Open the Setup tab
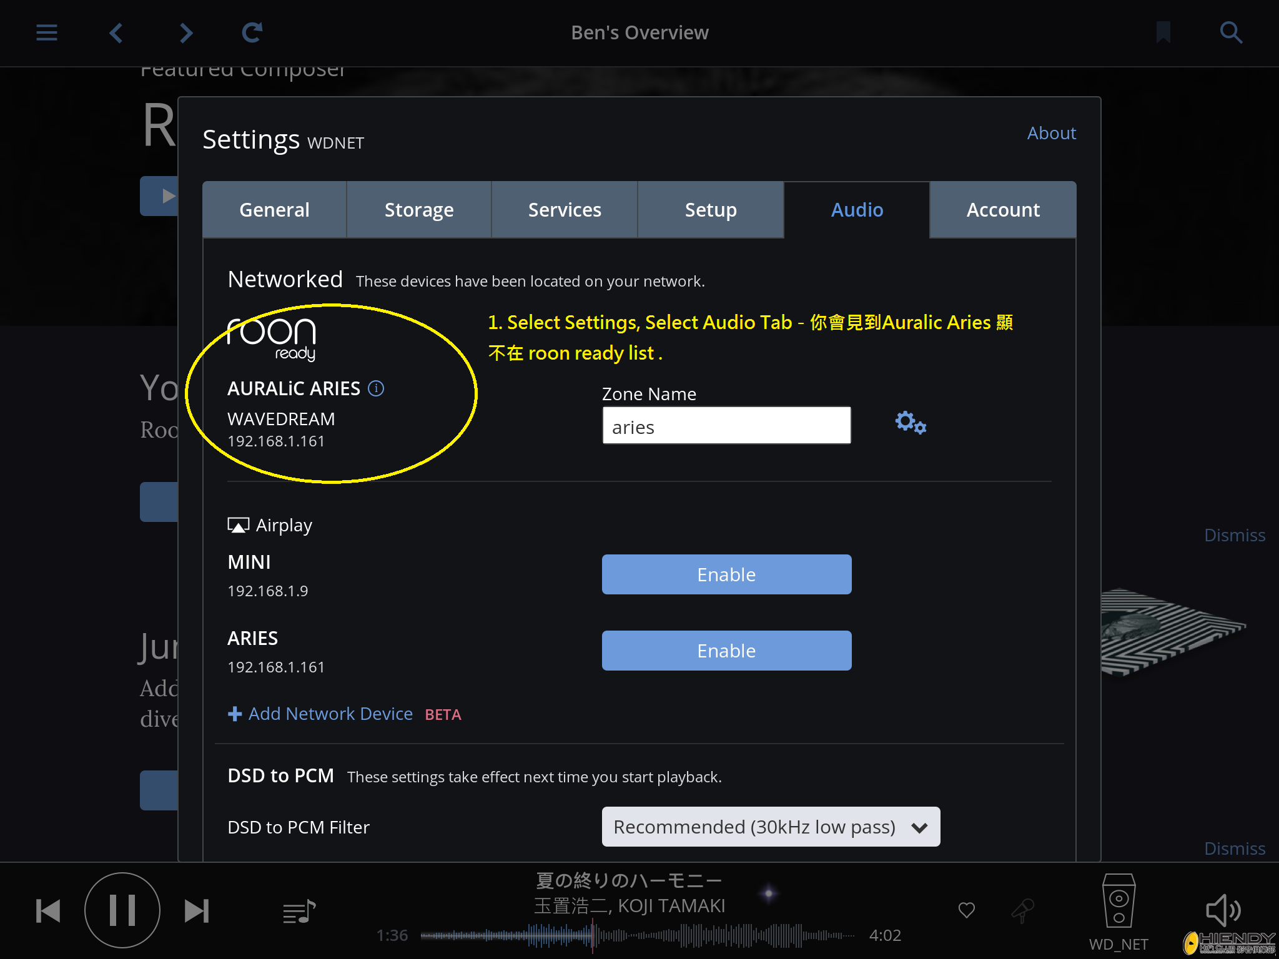The width and height of the screenshot is (1279, 959). click(711, 210)
